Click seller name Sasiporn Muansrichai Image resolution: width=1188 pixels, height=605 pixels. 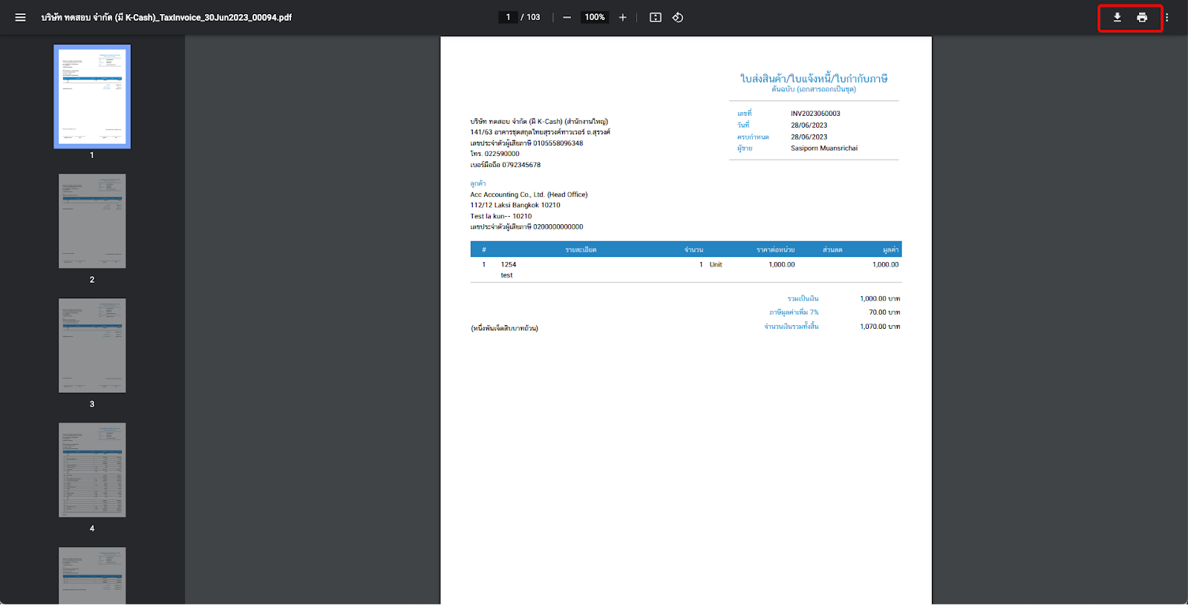tap(824, 148)
